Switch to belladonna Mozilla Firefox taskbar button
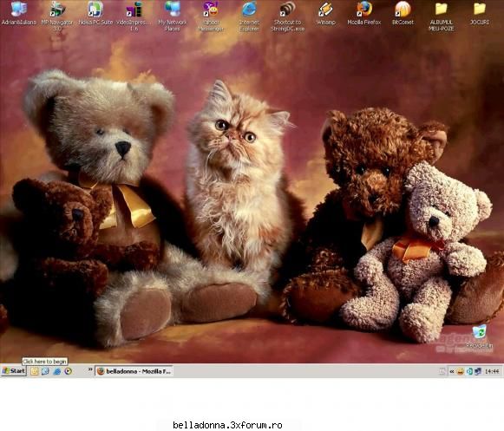 (x=134, y=371)
